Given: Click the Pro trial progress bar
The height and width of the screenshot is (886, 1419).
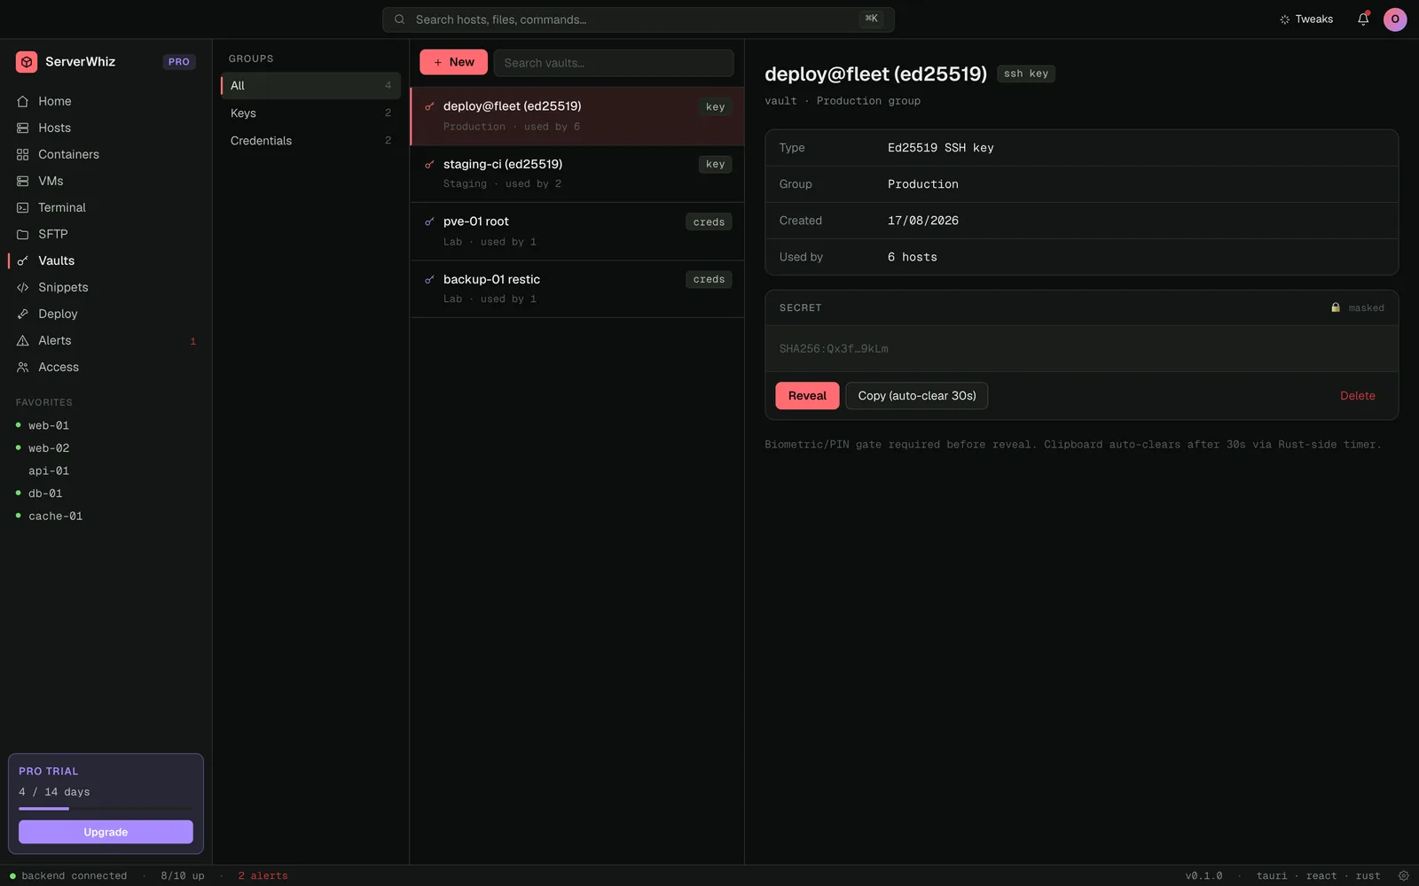Looking at the screenshot, I should (106, 808).
